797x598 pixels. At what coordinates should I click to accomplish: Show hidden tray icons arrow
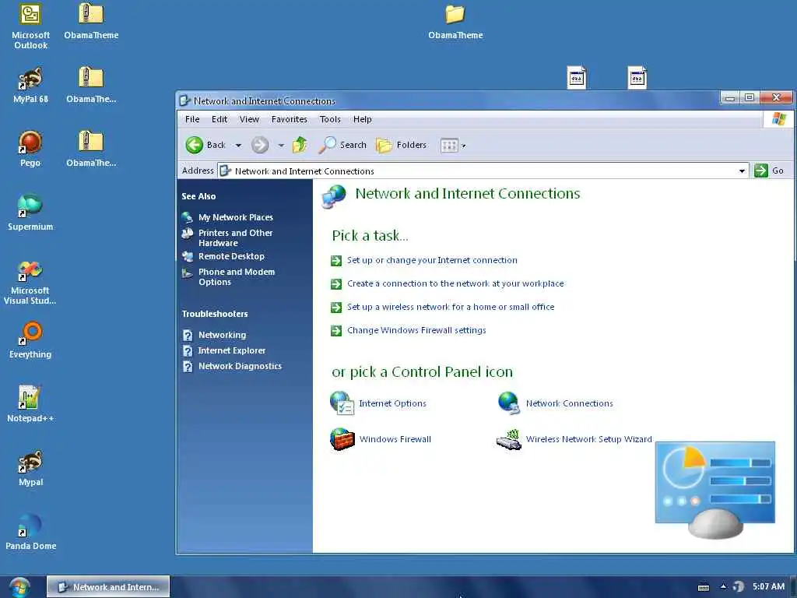pyautogui.click(x=723, y=586)
